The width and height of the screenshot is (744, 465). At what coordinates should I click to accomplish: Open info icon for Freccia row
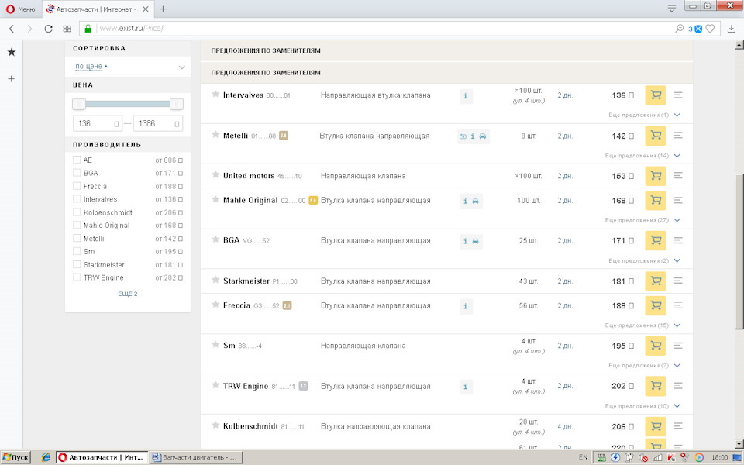[466, 306]
